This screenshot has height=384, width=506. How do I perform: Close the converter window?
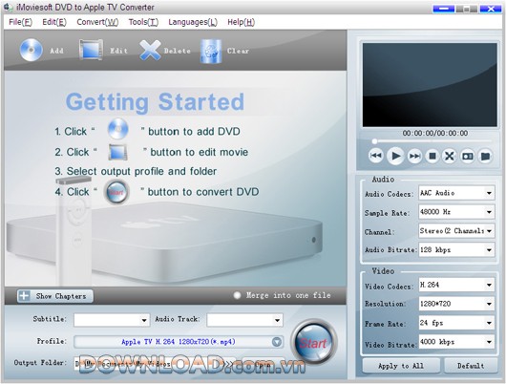(x=491, y=9)
